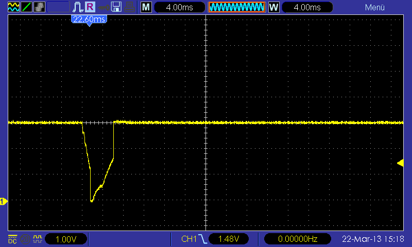
Task: Click the channel 1 ground level marker
Action: (x=4, y=202)
